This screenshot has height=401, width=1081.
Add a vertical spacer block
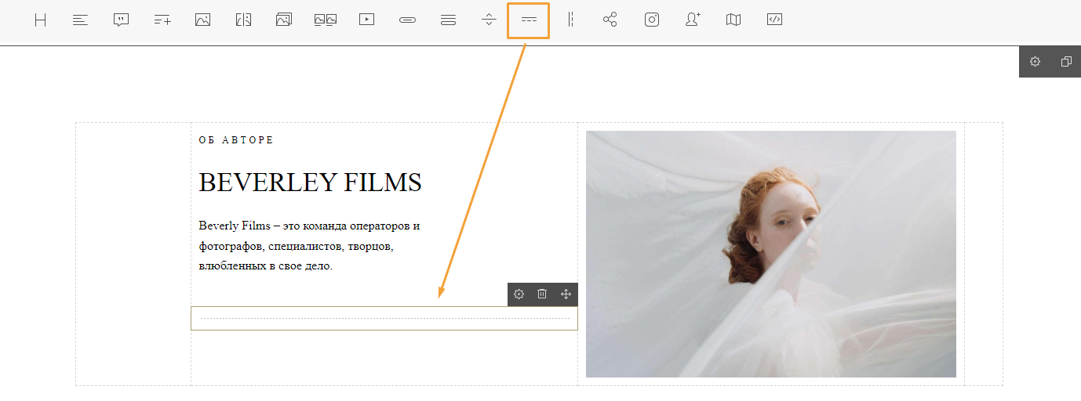pyautogui.click(x=489, y=20)
